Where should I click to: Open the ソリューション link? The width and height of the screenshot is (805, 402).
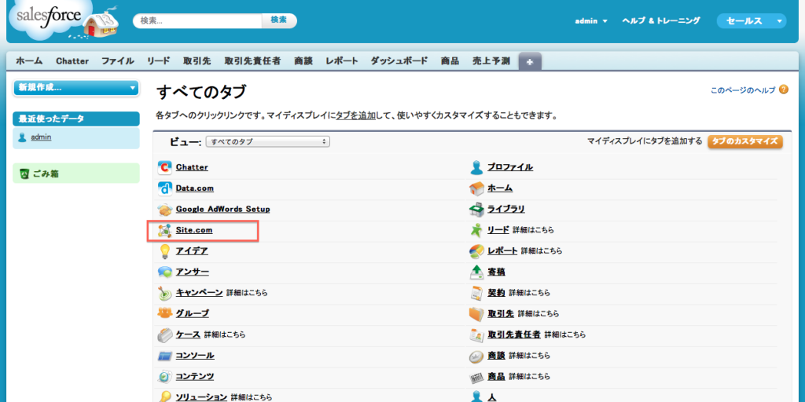(201, 397)
